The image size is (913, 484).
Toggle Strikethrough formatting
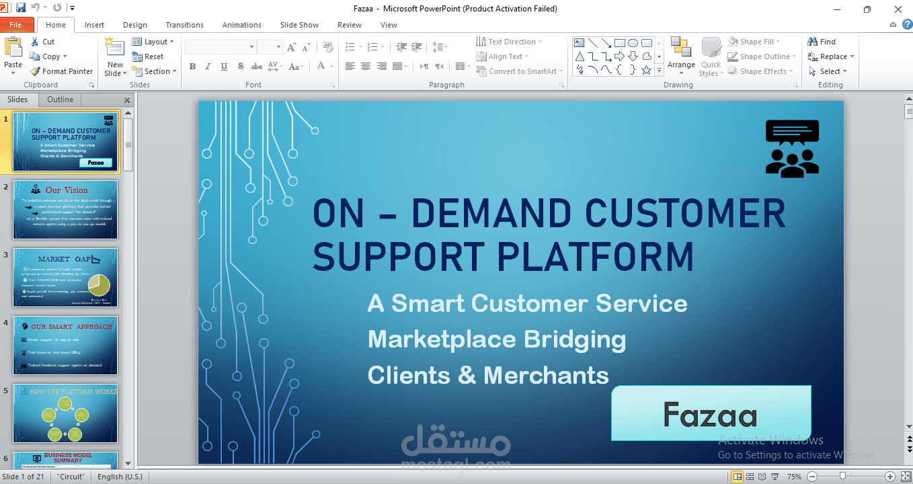point(256,67)
